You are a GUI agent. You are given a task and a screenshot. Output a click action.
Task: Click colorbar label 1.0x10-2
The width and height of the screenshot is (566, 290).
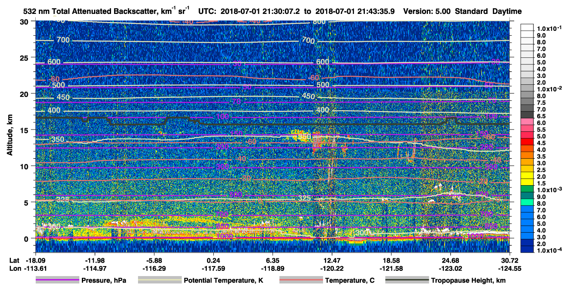click(549, 89)
